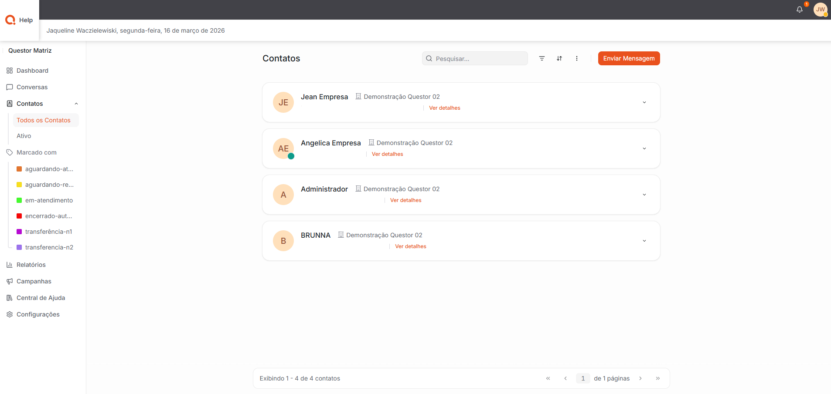Viewport: 831px width, 394px height.
Task: Go to next page arrow
Action: 640,378
